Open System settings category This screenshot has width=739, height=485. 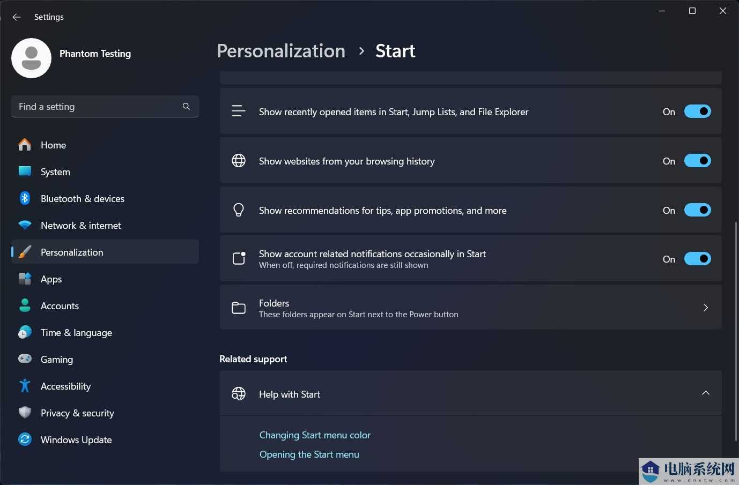pyautogui.click(x=105, y=171)
